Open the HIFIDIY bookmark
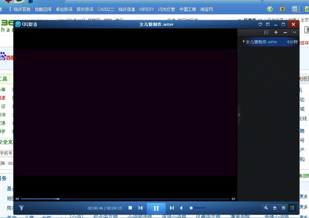The height and width of the screenshot is (218, 309). pos(147,9)
